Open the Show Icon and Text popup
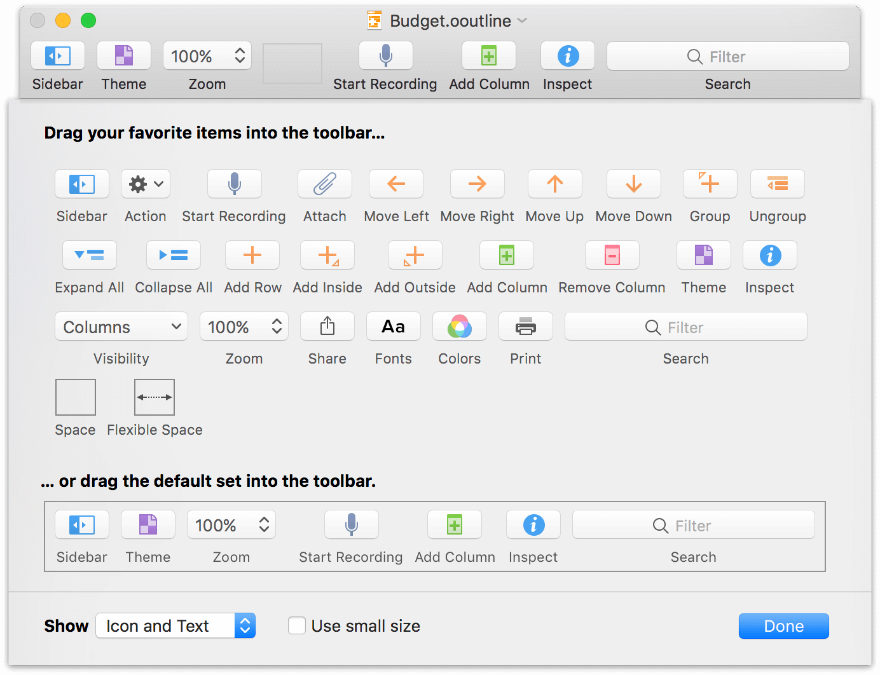Viewport: 880px width, 675px height. (x=175, y=626)
